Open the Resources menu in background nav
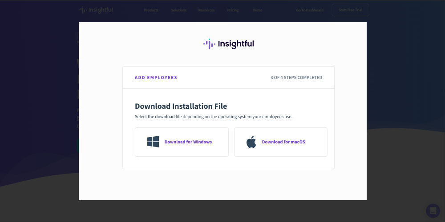This screenshot has width=445, height=222. [x=206, y=10]
